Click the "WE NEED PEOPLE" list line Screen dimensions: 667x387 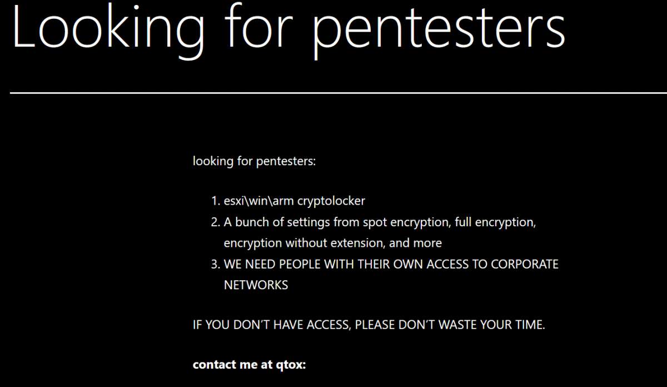tap(391, 264)
